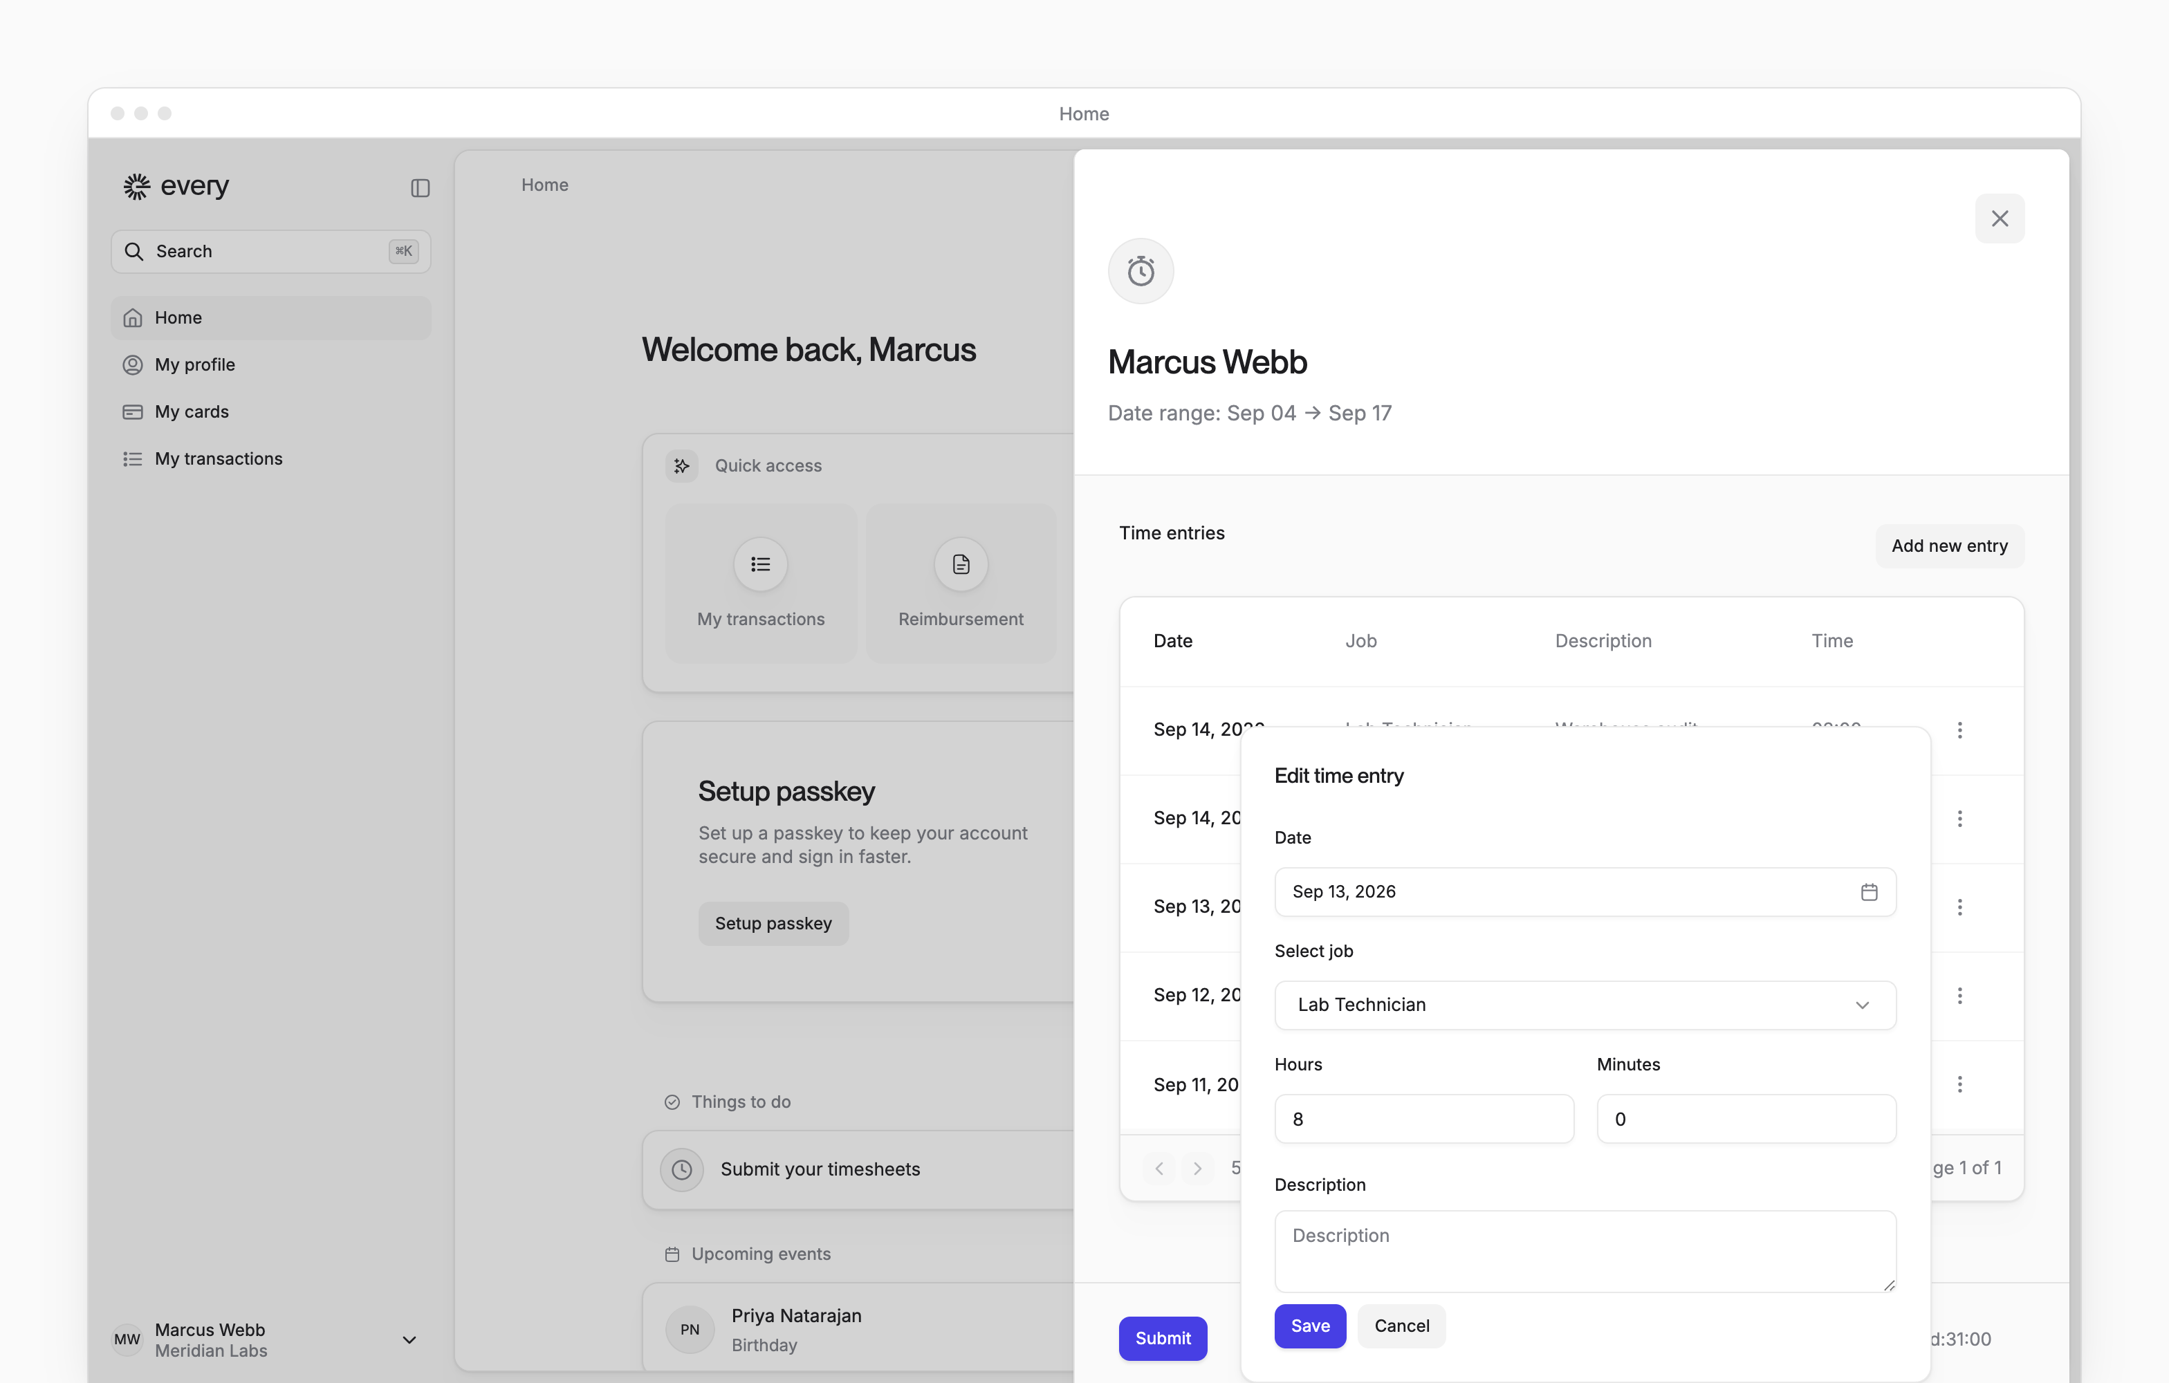2169x1383 pixels.
Task: Expand the Marcus Webb account menu chevron
Action: (409, 1340)
